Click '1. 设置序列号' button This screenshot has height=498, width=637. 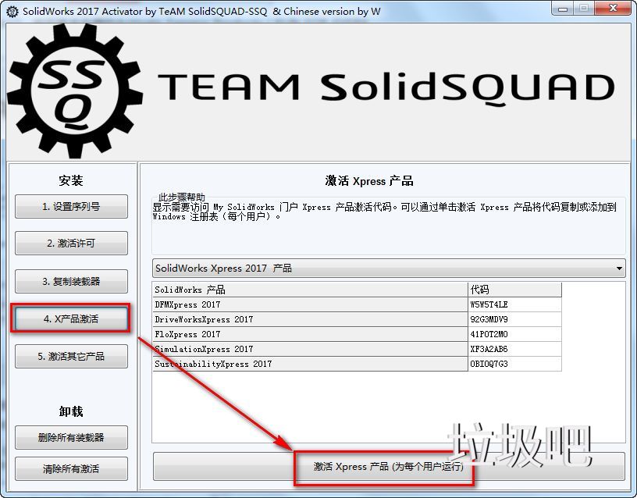tap(71, 207)
